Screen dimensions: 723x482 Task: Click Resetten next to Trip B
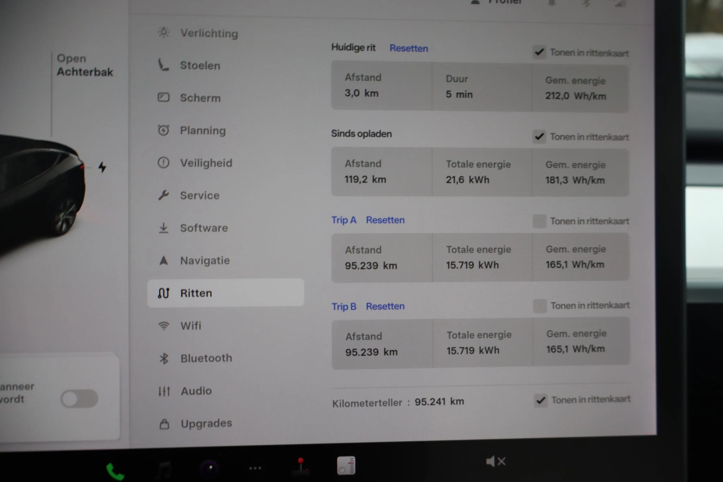[x=385, y=306]
